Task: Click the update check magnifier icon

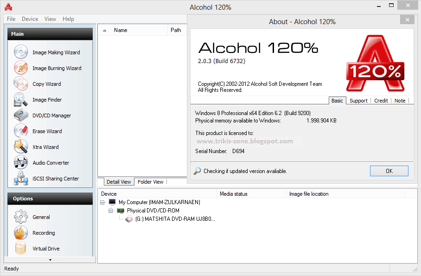Action: pyautogui.click(x=197, y=171)
